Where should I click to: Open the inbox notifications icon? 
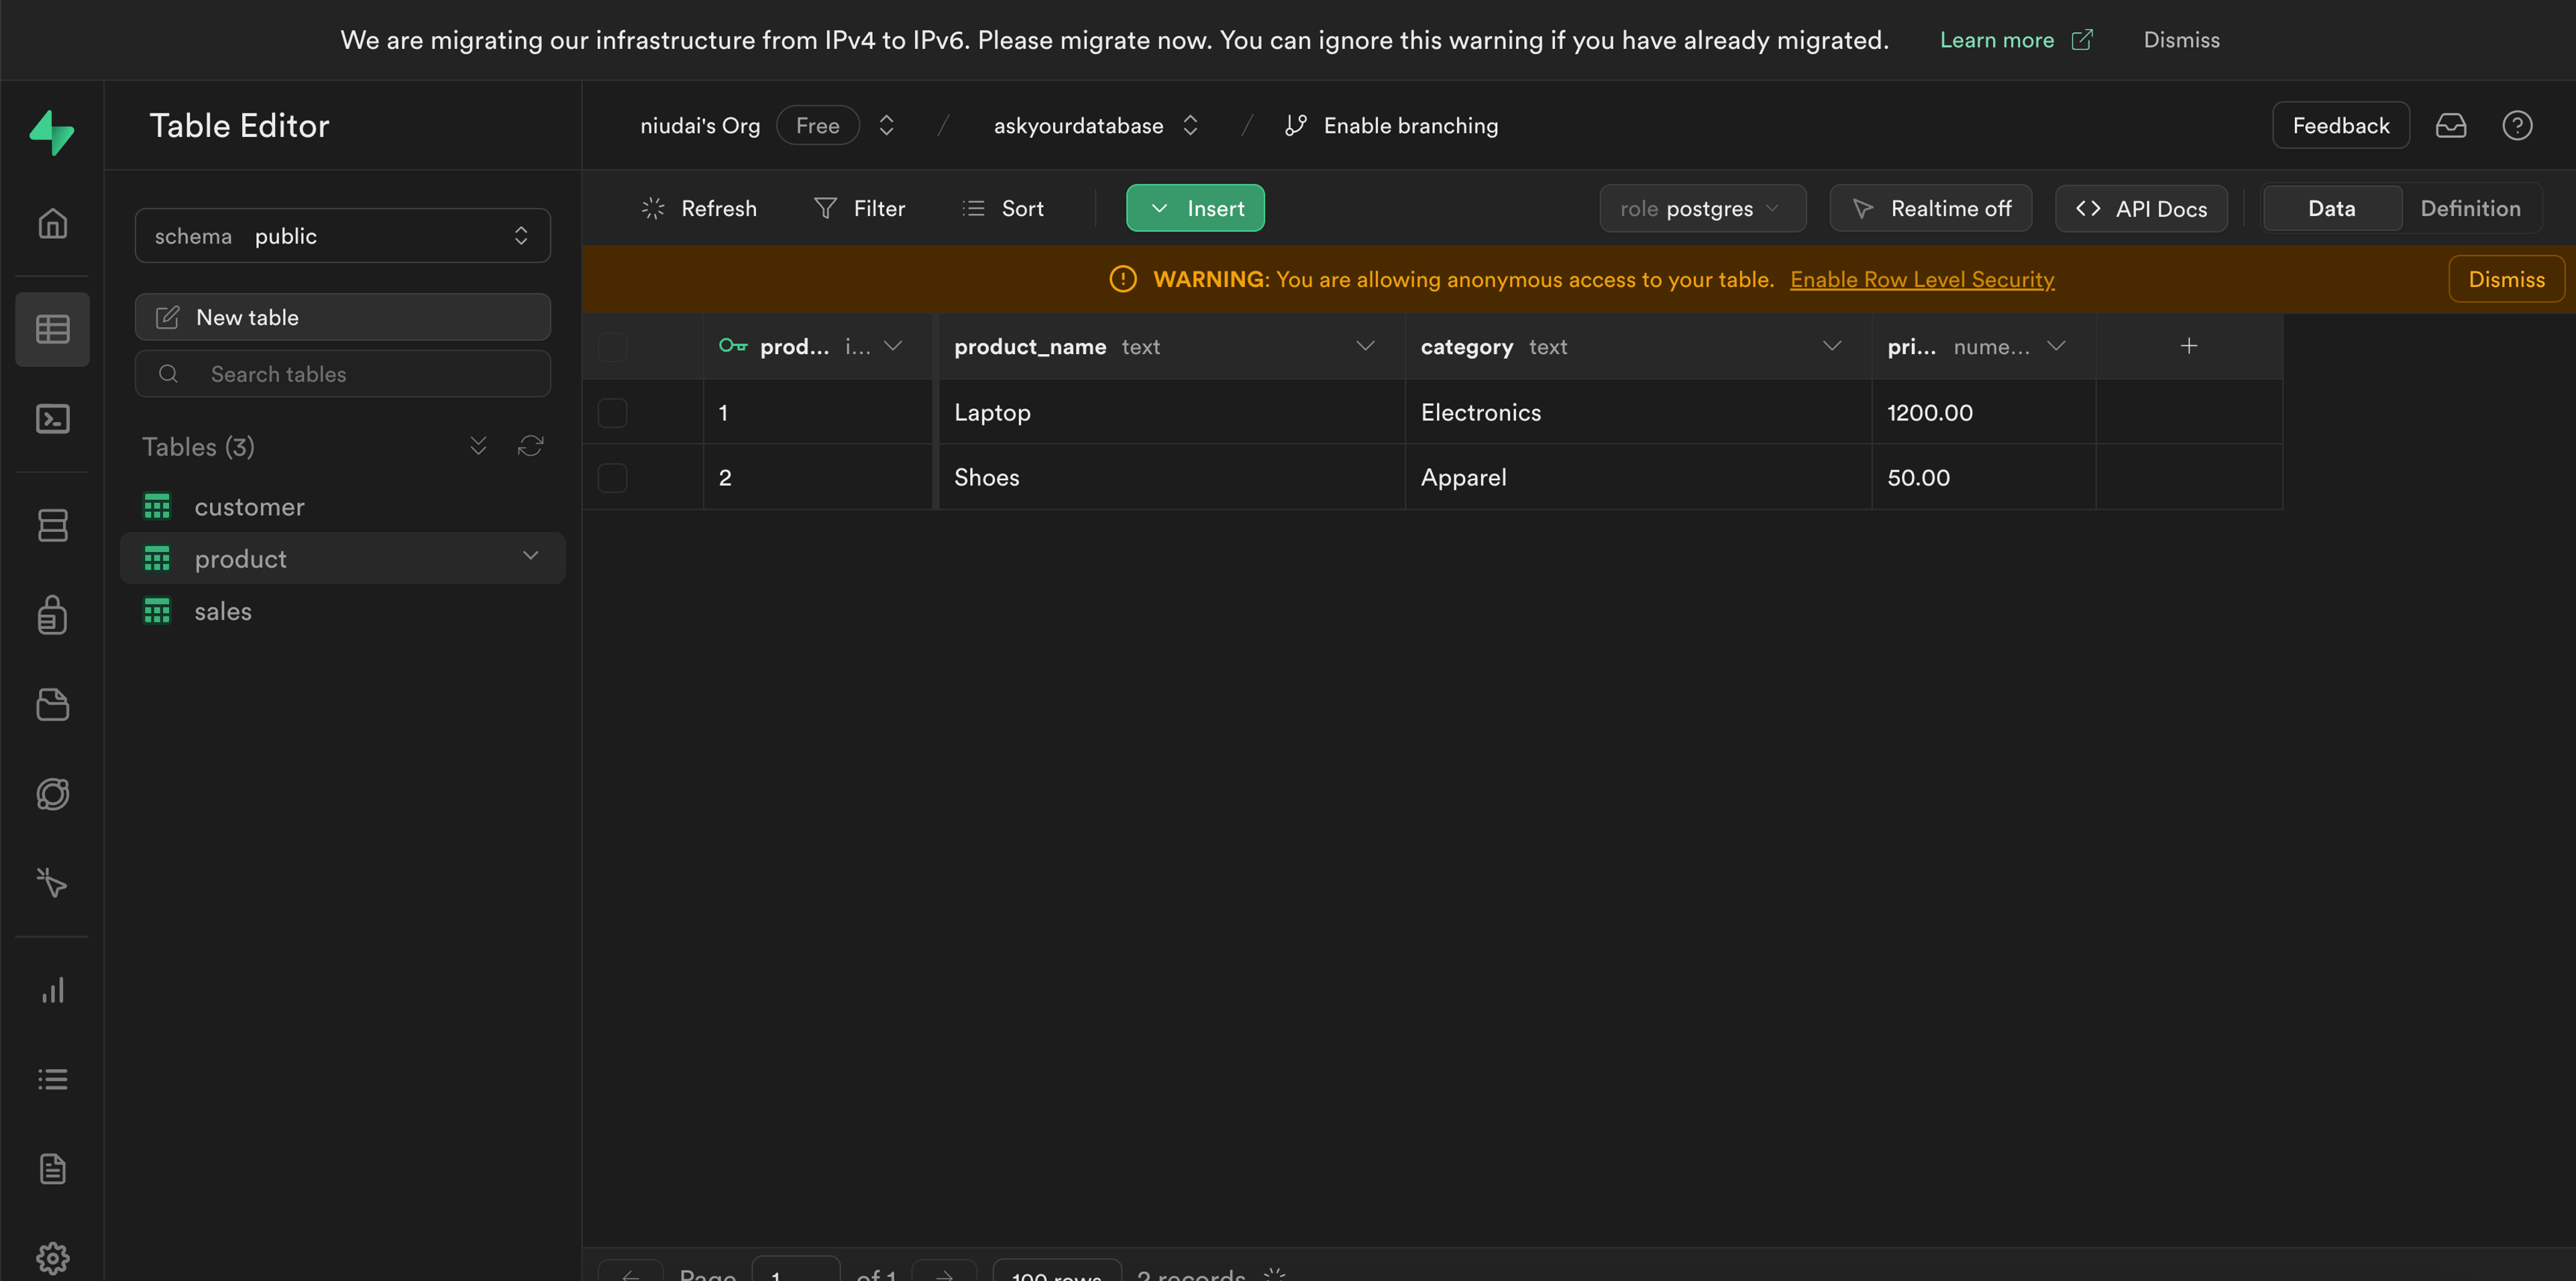coord(2450,125)
